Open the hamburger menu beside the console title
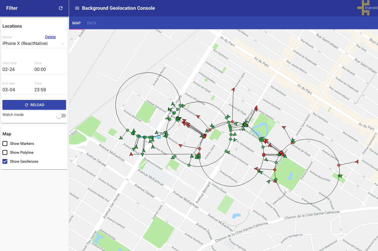This screenshot has height=251, width=378. point(77,8)
